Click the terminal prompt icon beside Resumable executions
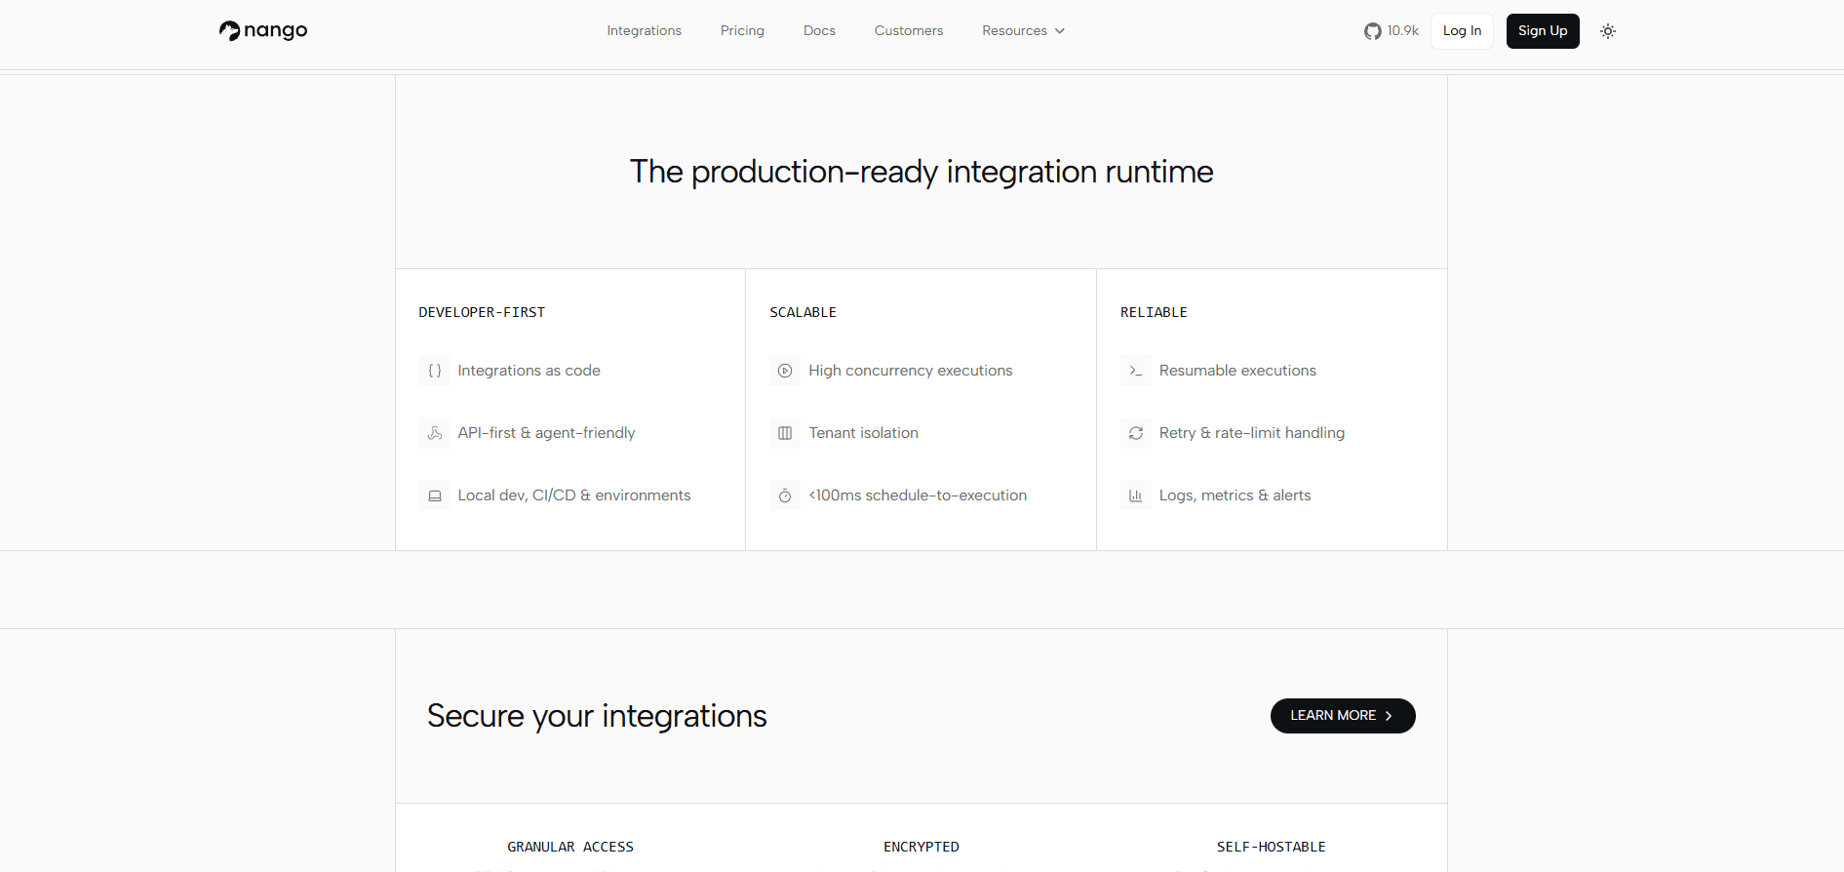The width and height of the screenshot is (1844, 872). [1136, 371]
